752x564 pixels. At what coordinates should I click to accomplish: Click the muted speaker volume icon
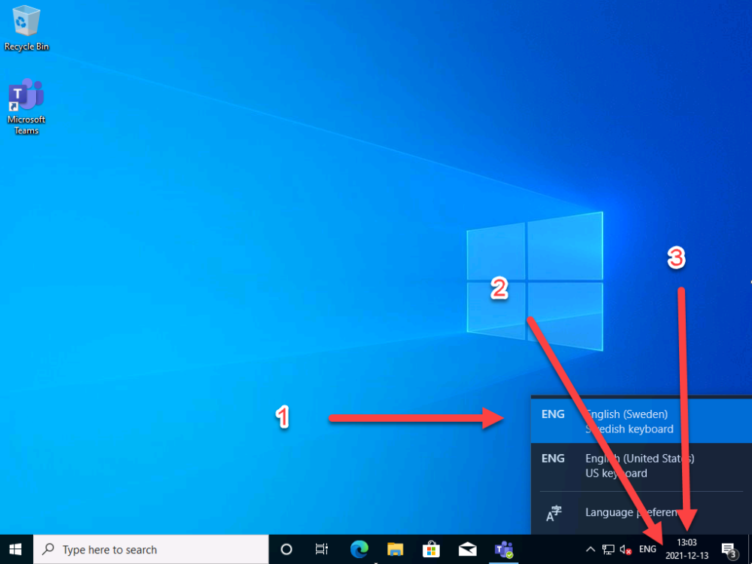pyautogui.click(x=626, y=549)
